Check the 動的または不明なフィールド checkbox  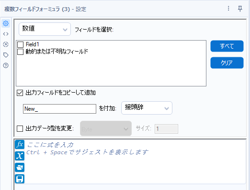tap(21, 52)
